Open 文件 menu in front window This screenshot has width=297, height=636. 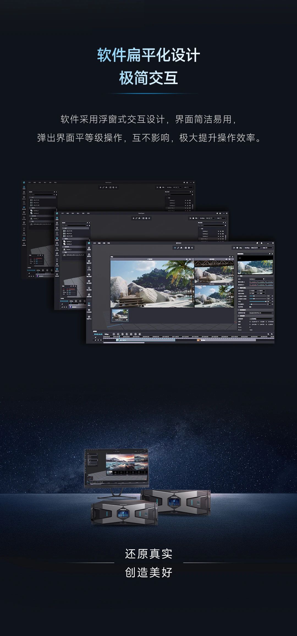[94, 243]
